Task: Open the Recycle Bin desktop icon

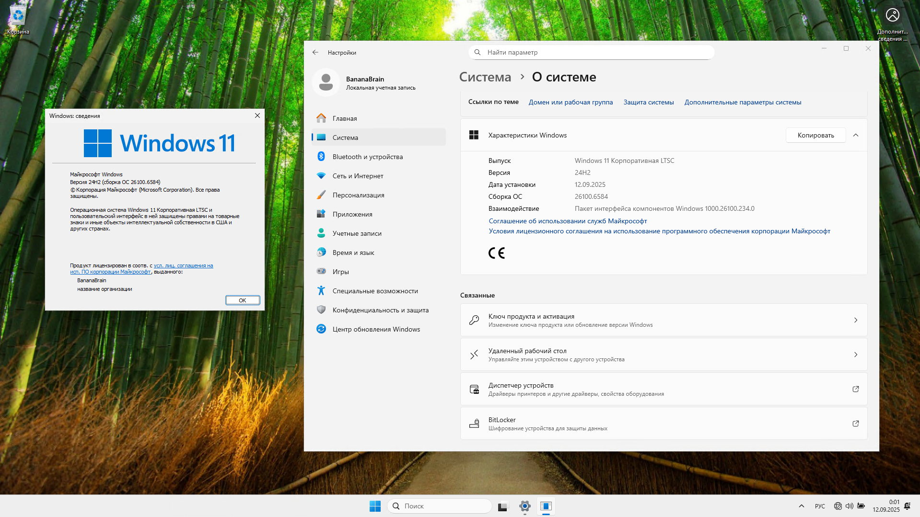Action: [18, 19]
